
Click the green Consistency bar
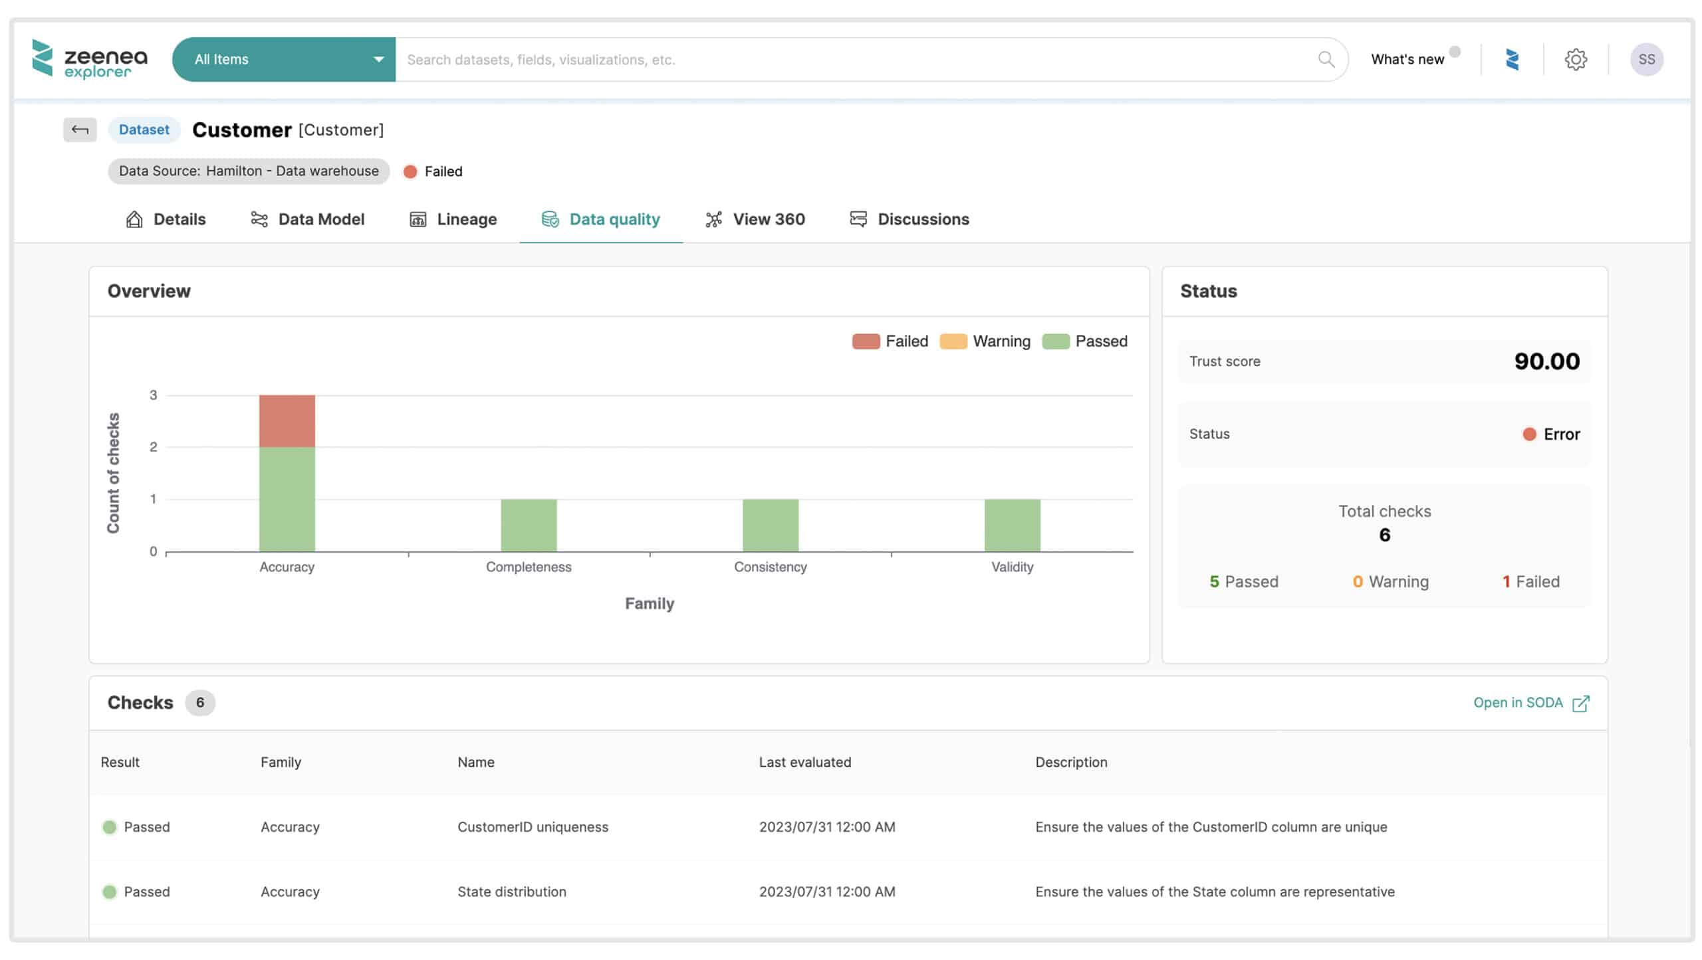click(771, 526)
